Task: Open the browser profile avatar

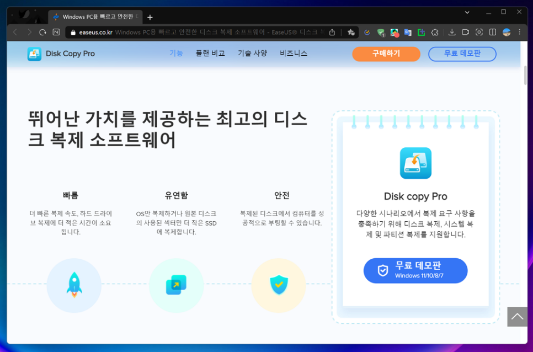Action: [507, 33]
